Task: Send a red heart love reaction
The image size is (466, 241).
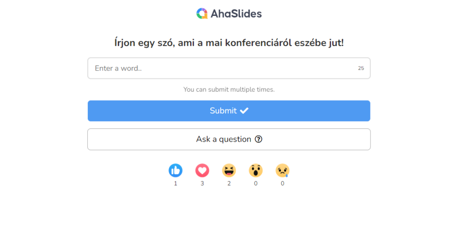Action: (x=202, y=170)
